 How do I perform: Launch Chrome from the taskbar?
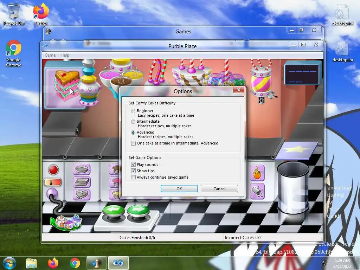(75, 263)
